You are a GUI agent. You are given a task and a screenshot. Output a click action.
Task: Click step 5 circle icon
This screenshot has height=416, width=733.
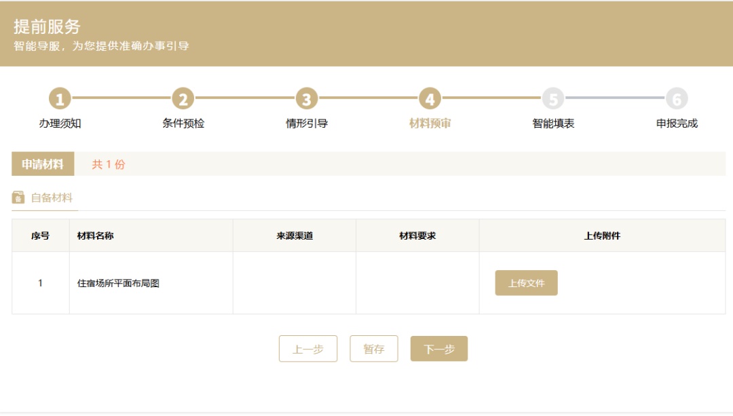pyautogui.click(x=553, y=99)
